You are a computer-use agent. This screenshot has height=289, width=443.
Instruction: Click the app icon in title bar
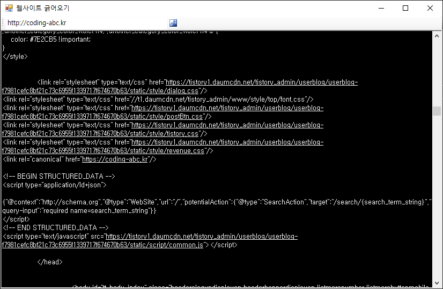point(9,8)
